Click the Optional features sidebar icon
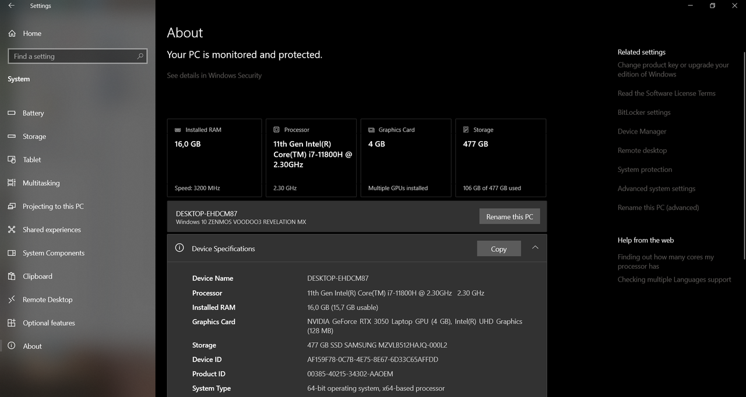 click(x=12, y=323)
